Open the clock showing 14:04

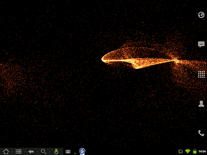202,152
